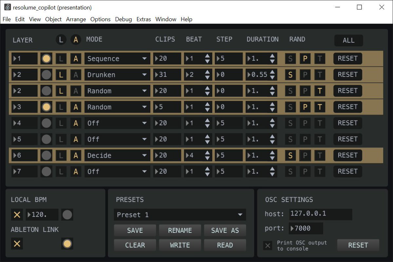The image size is (393, 262).
Task: Toggle the A button in the Decide row
Action: pyautogui.click(x=76, y=155)
